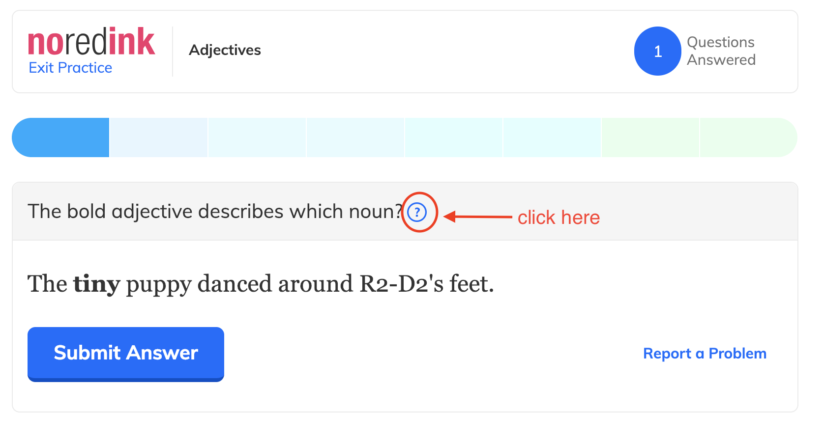Click the filled first progress bar segment
The height and width of the screenshot is (440, 823).
(x=60, y=137)
